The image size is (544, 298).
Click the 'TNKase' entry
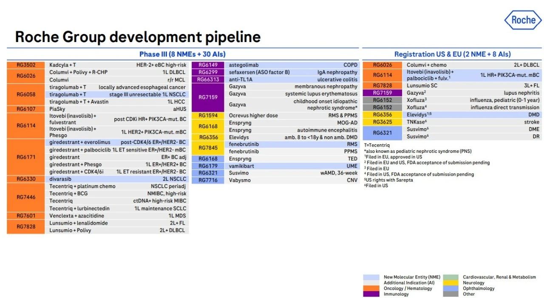417,122
